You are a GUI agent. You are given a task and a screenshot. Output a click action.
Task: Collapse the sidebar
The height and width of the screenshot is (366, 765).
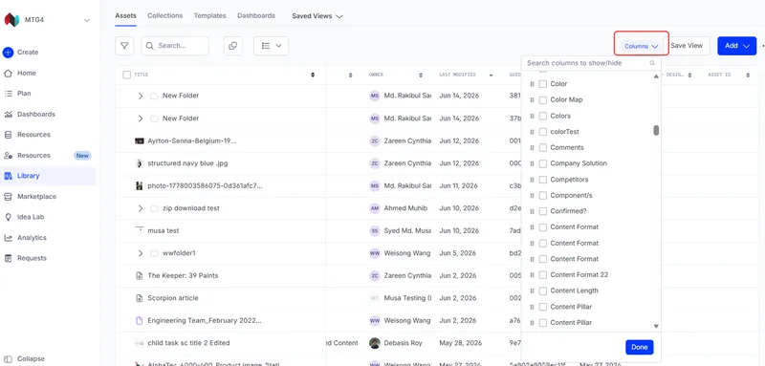pyautogui.click(x=25, y=358)
